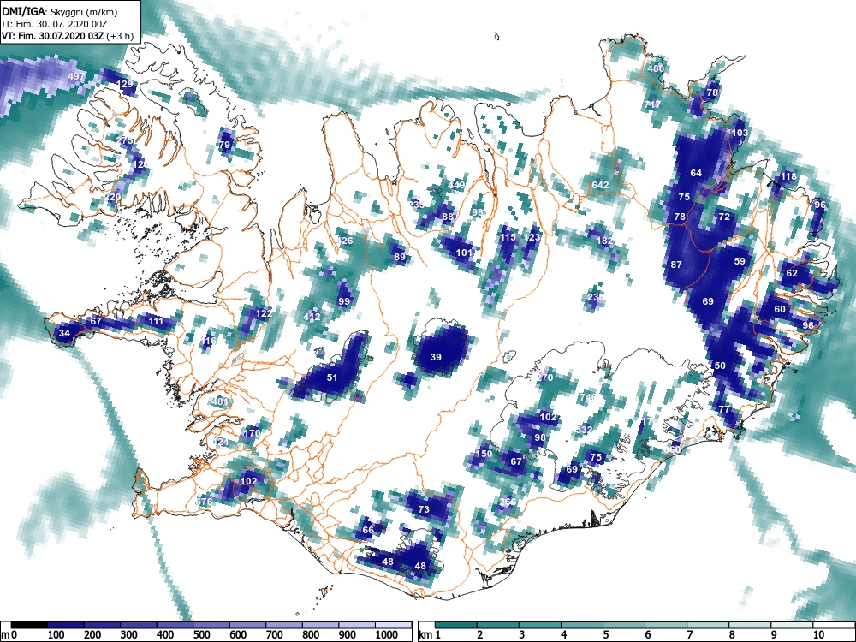Click the 'VT: Fim. 30.07.2020 03Z (+3 h)' line
This screenshot has height=642, width=856.
[x=67, y=37]
